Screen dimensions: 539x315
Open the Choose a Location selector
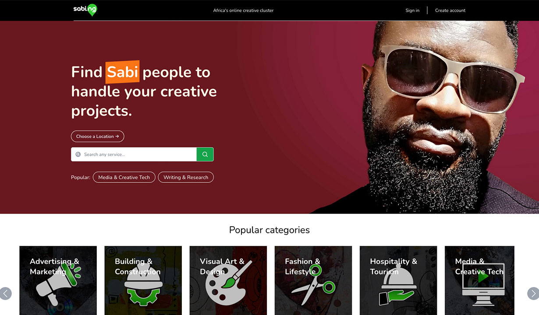pyautogui.click(x=98, y=136)
